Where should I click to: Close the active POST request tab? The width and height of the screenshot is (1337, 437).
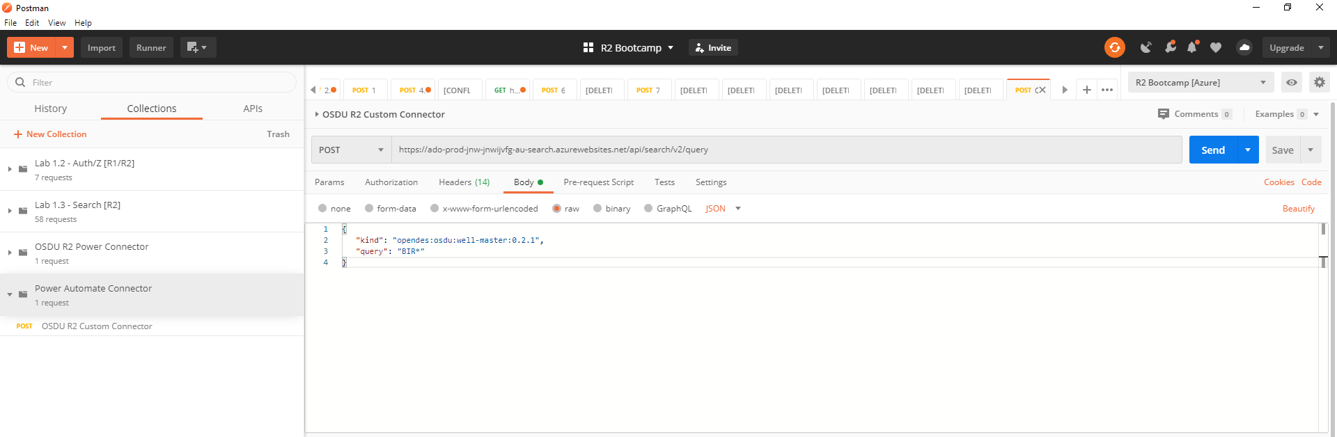[1042, 90]
